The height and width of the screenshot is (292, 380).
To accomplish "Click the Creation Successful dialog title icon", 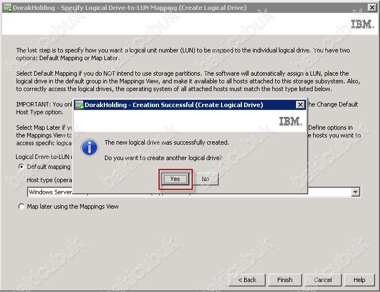I will click(x=79, y=105).
